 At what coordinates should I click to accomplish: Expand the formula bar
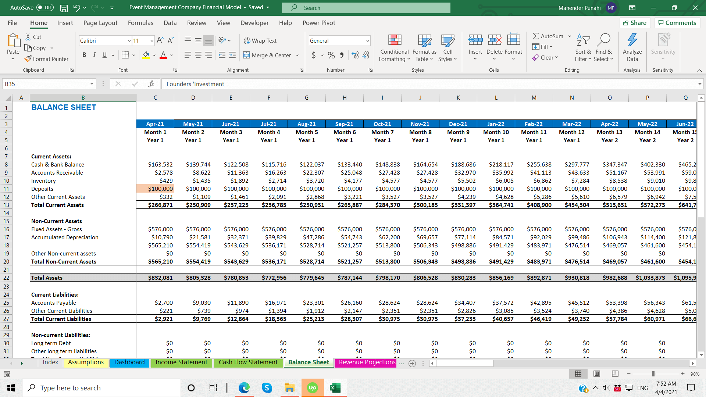click(699, 84)
